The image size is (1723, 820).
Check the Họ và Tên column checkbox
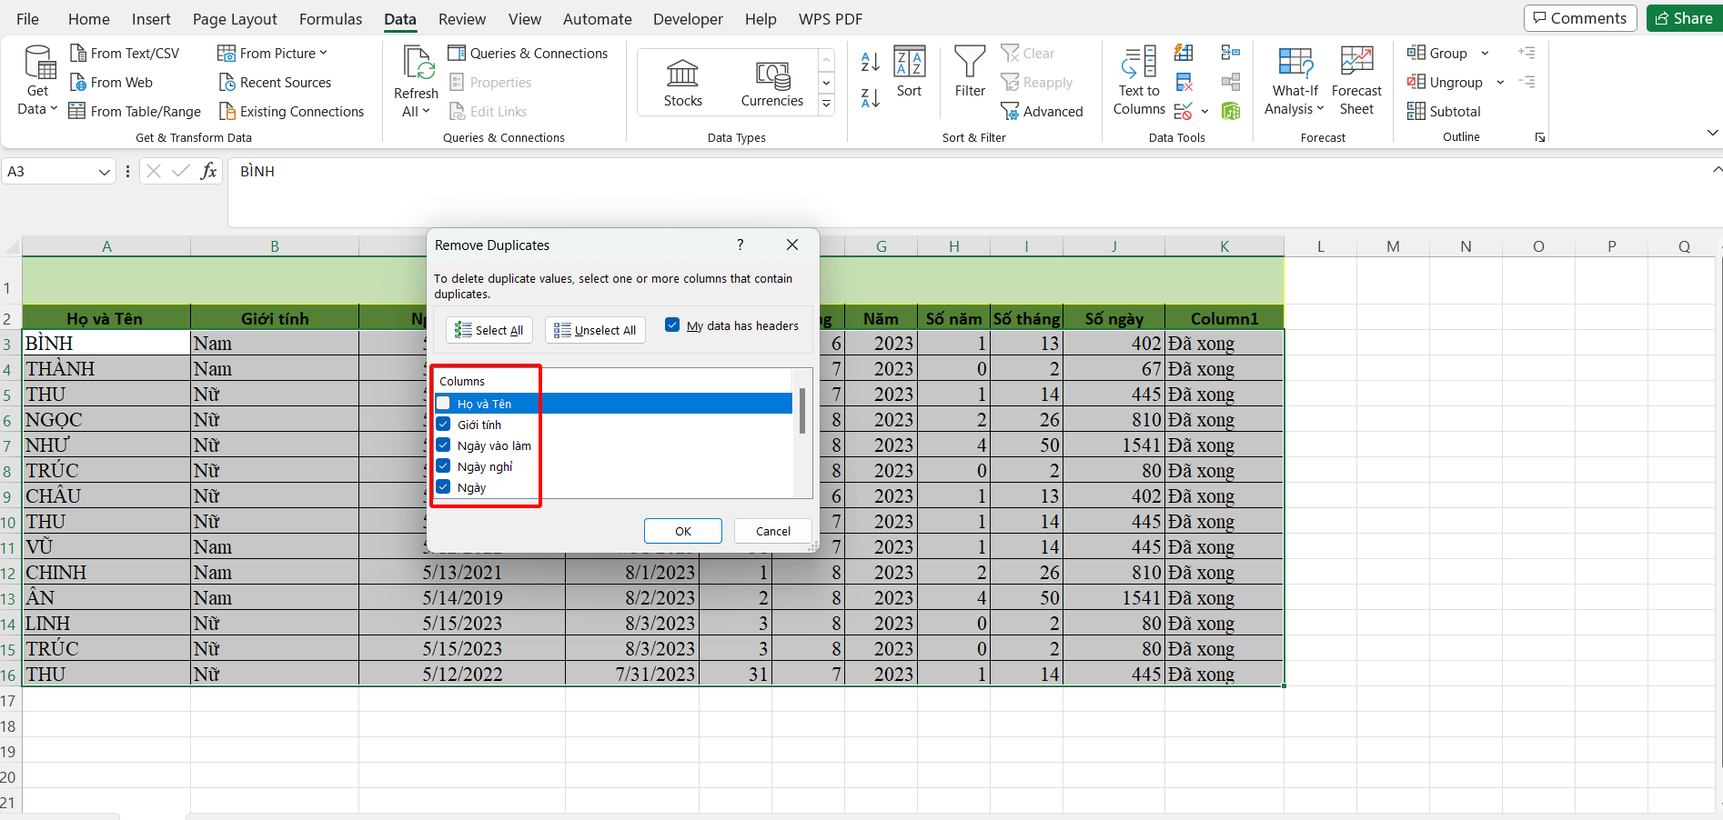(444, 404)
